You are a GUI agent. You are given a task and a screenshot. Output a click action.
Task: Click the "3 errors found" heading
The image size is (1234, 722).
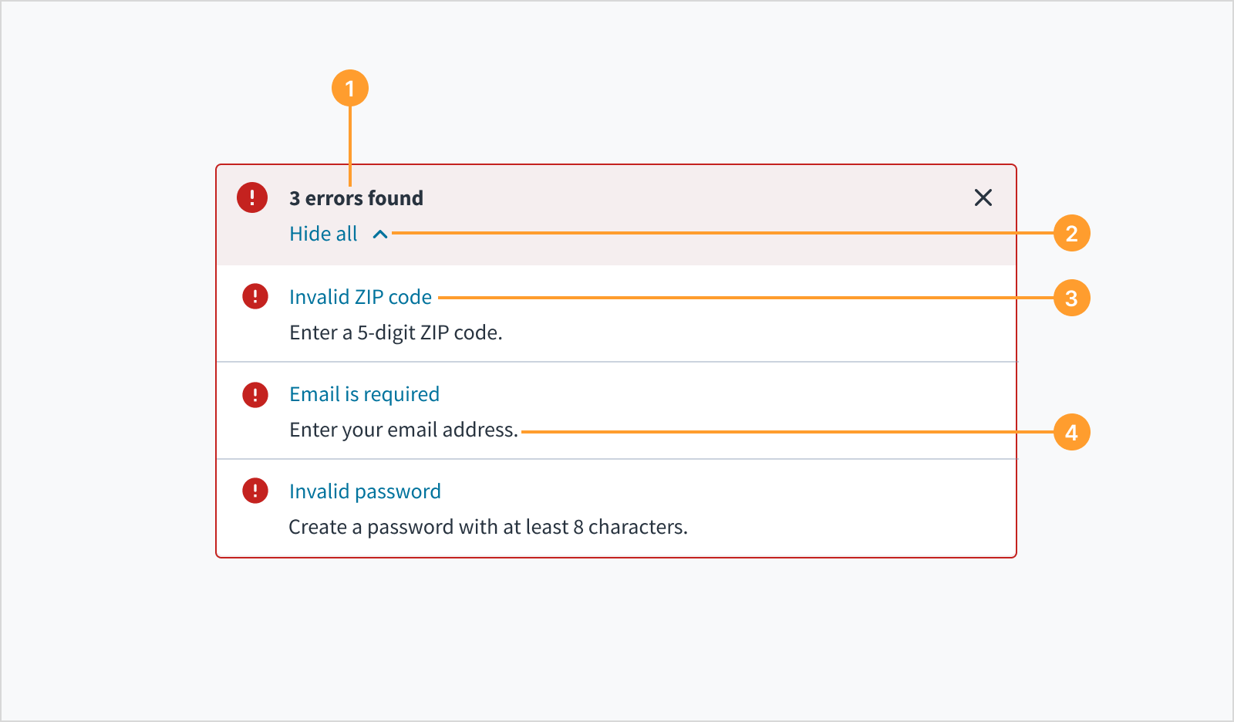(x=356, y=198)
